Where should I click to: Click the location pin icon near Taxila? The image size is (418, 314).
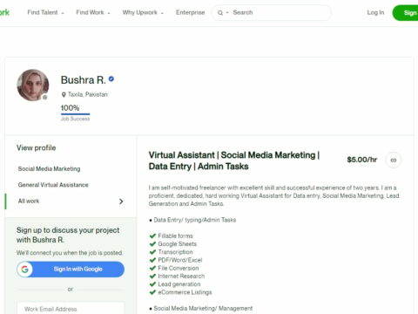pyautogui.click(x=64, y=95)
